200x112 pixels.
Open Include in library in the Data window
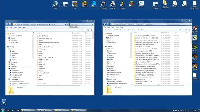click(22, 30)
